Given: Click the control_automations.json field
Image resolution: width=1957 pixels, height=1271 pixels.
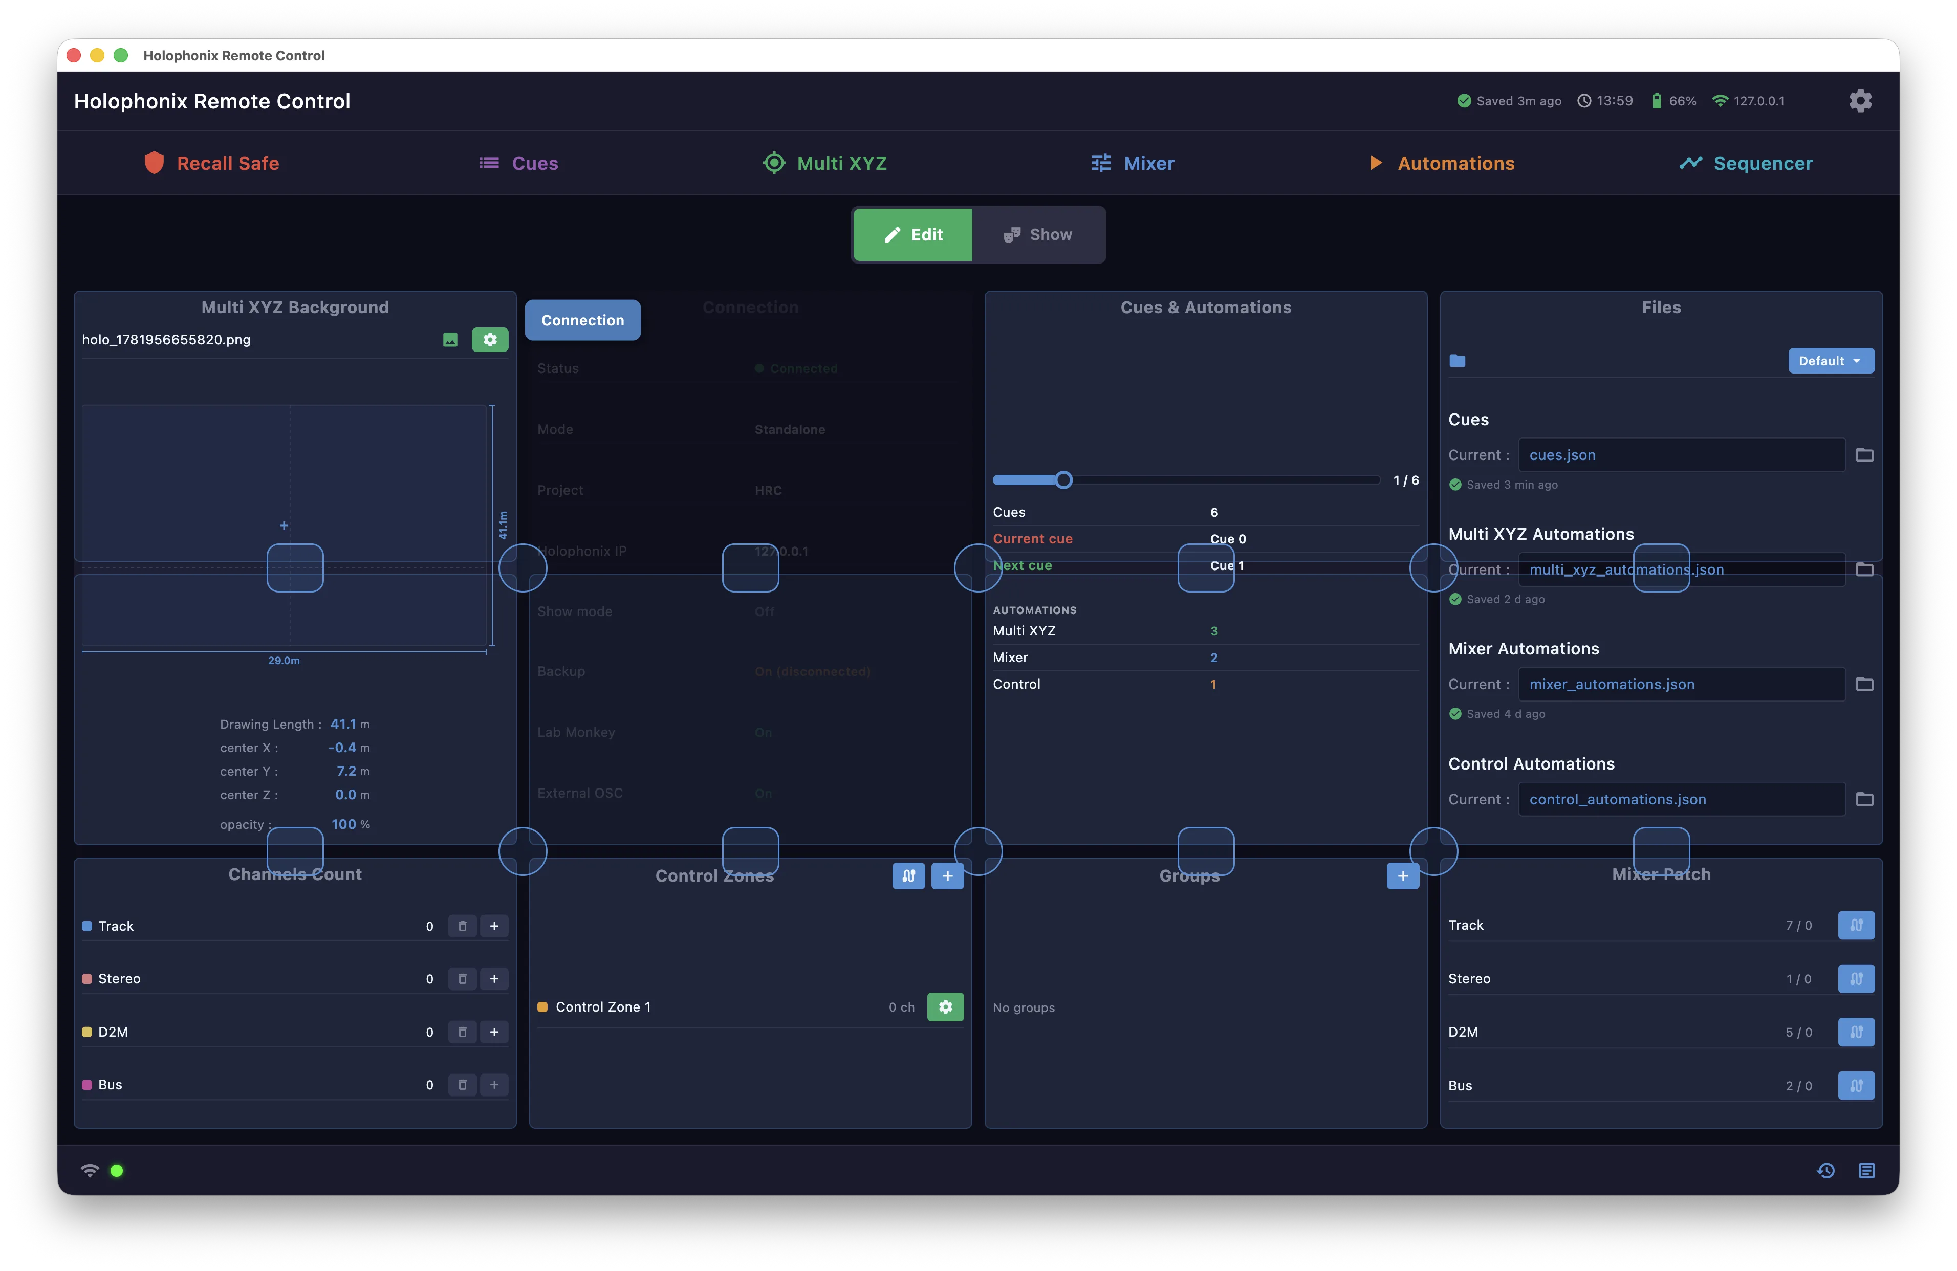Looking at the screenshot, I should [x=1682, y=799].
